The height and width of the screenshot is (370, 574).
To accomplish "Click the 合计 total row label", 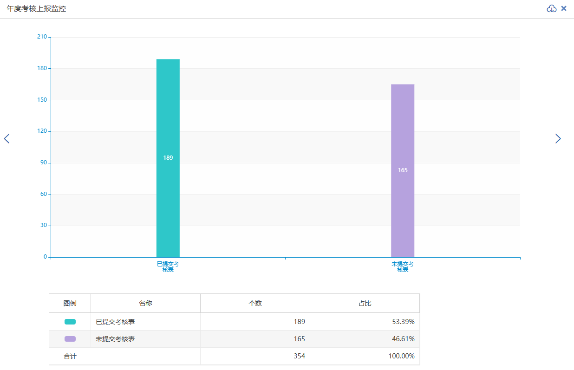I will [x=70, y=356].
